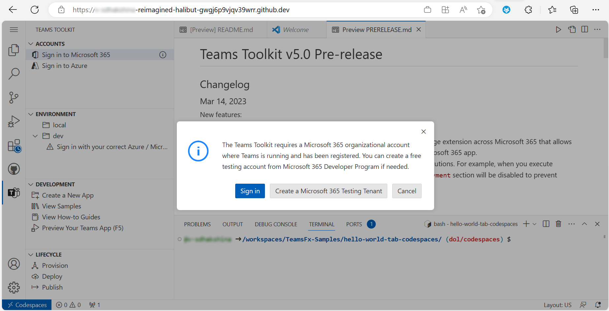Image resolution: width=609 pixels, height=311 pixels.
Task: Close the dialog with the X
Action: pos(424,132)
